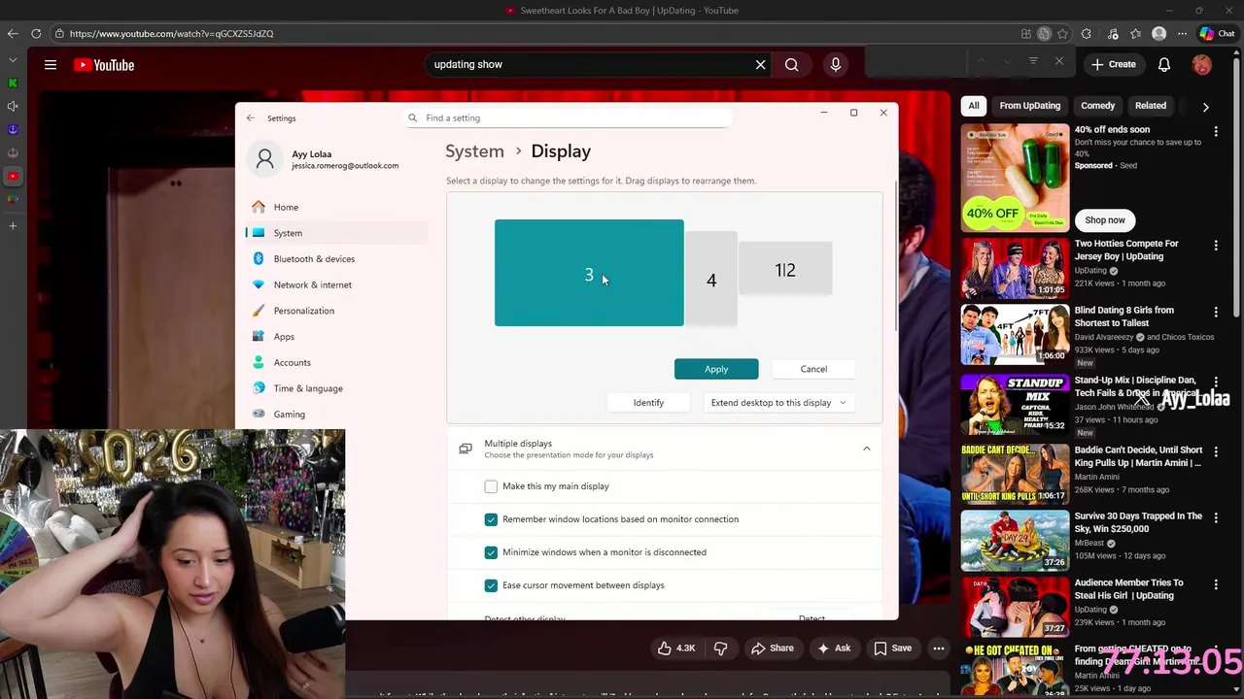Collapse the Multiple displays section
Screen dimensions: 1244x699
coord(866,449)
